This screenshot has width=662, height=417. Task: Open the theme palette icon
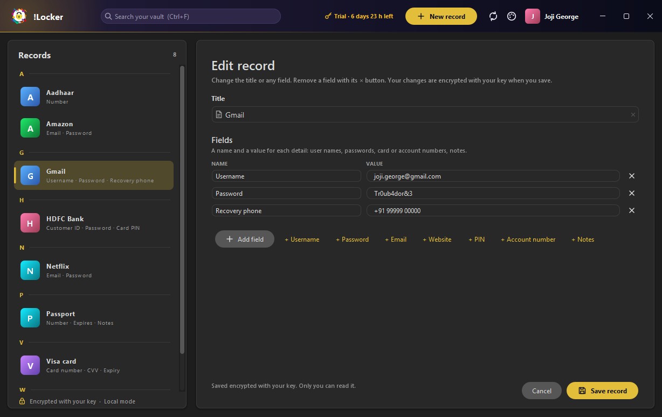[x=512, y=16]
